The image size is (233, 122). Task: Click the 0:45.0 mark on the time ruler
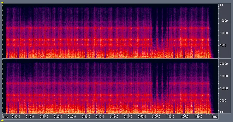click(x=128, y=117)
